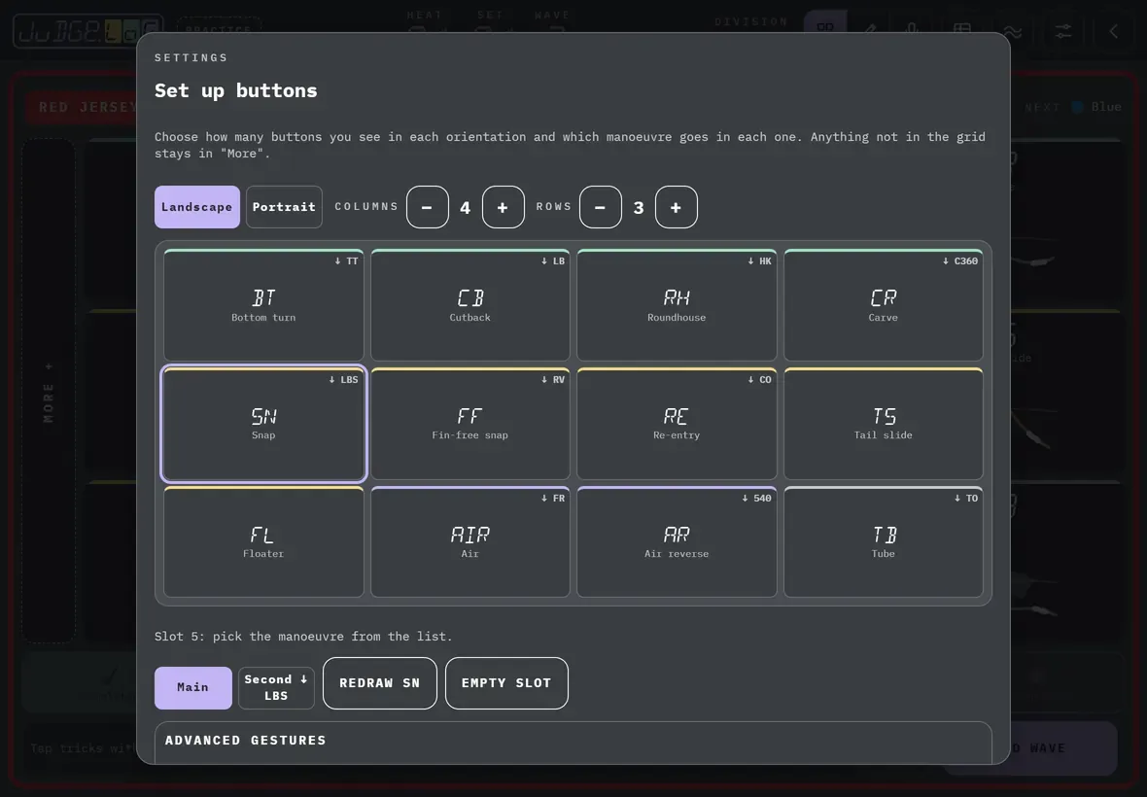1147x797 pixels.
Task: Open the wave view icon in the top bar
Action: click(1013, 31)
